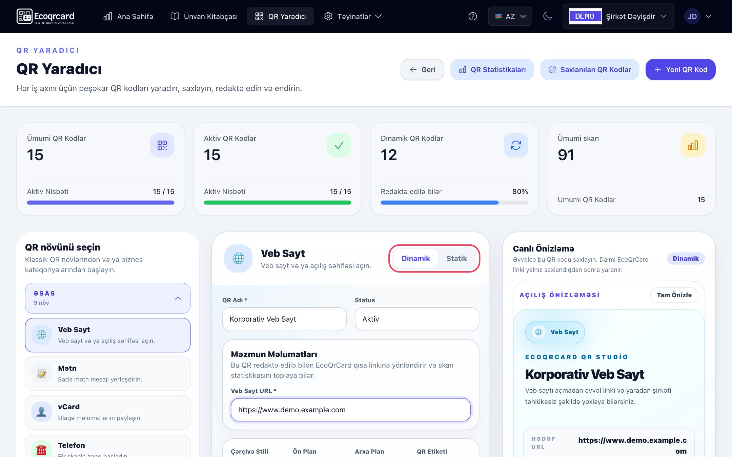Screen dimensions: 732x457
Task: Expand the Təyinatlar menu
Action: 353,16
